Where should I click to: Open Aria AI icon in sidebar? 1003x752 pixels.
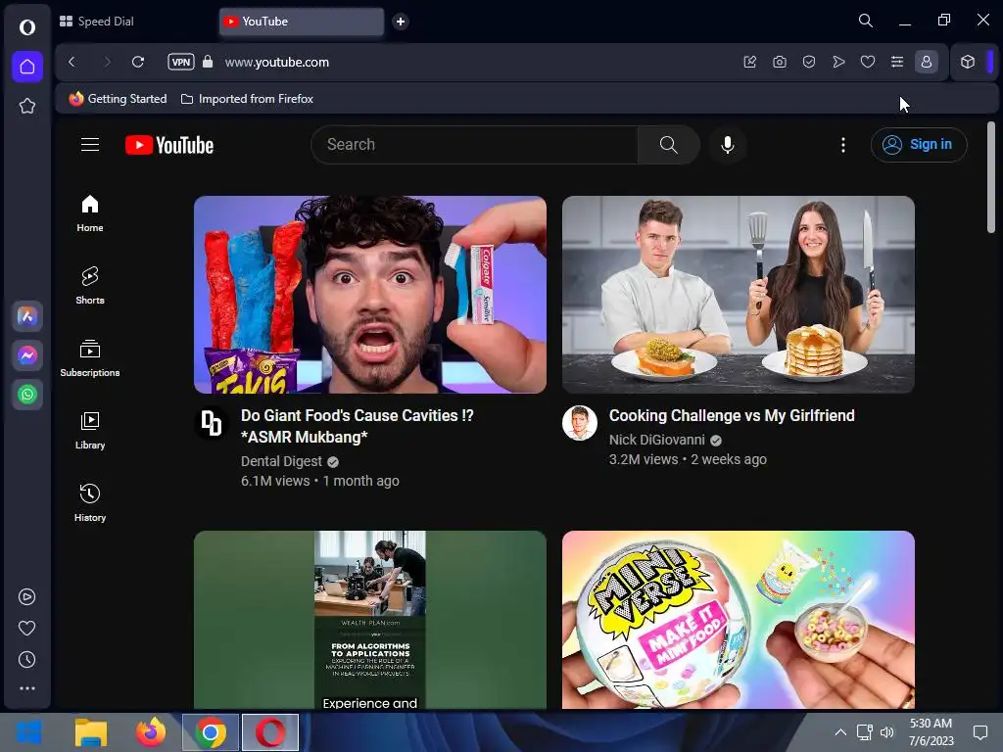tap(26, 316)
